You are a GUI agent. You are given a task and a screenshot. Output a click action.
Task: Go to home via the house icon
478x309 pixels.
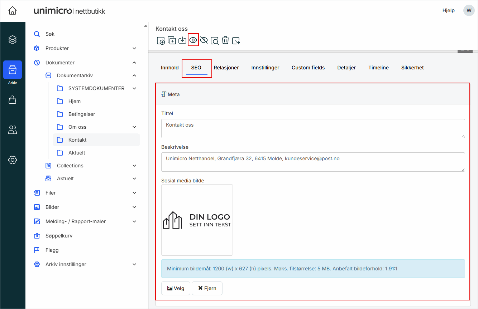(13, 11)
